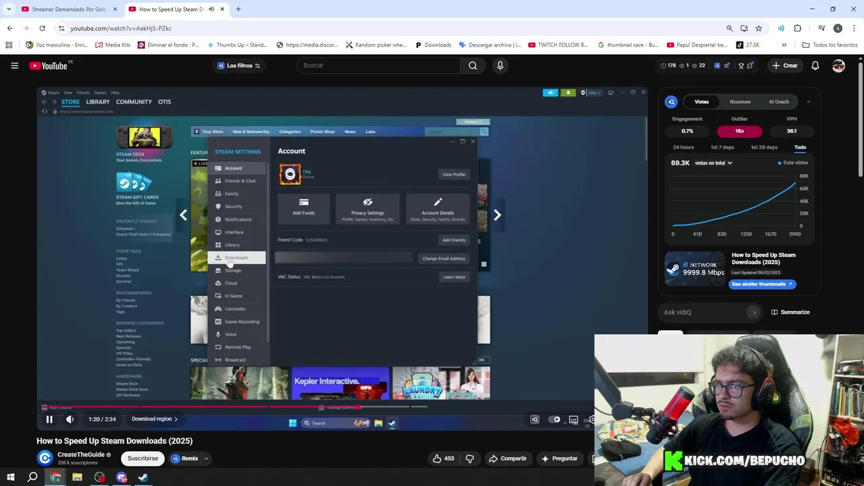Select the 24 hours range
Image resolution: width=864 pixels, height=486 pixels.
(x=683, y=147)
